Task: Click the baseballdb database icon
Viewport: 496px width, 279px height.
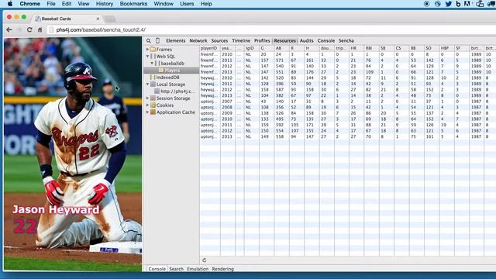Action: tap(157, 64)
